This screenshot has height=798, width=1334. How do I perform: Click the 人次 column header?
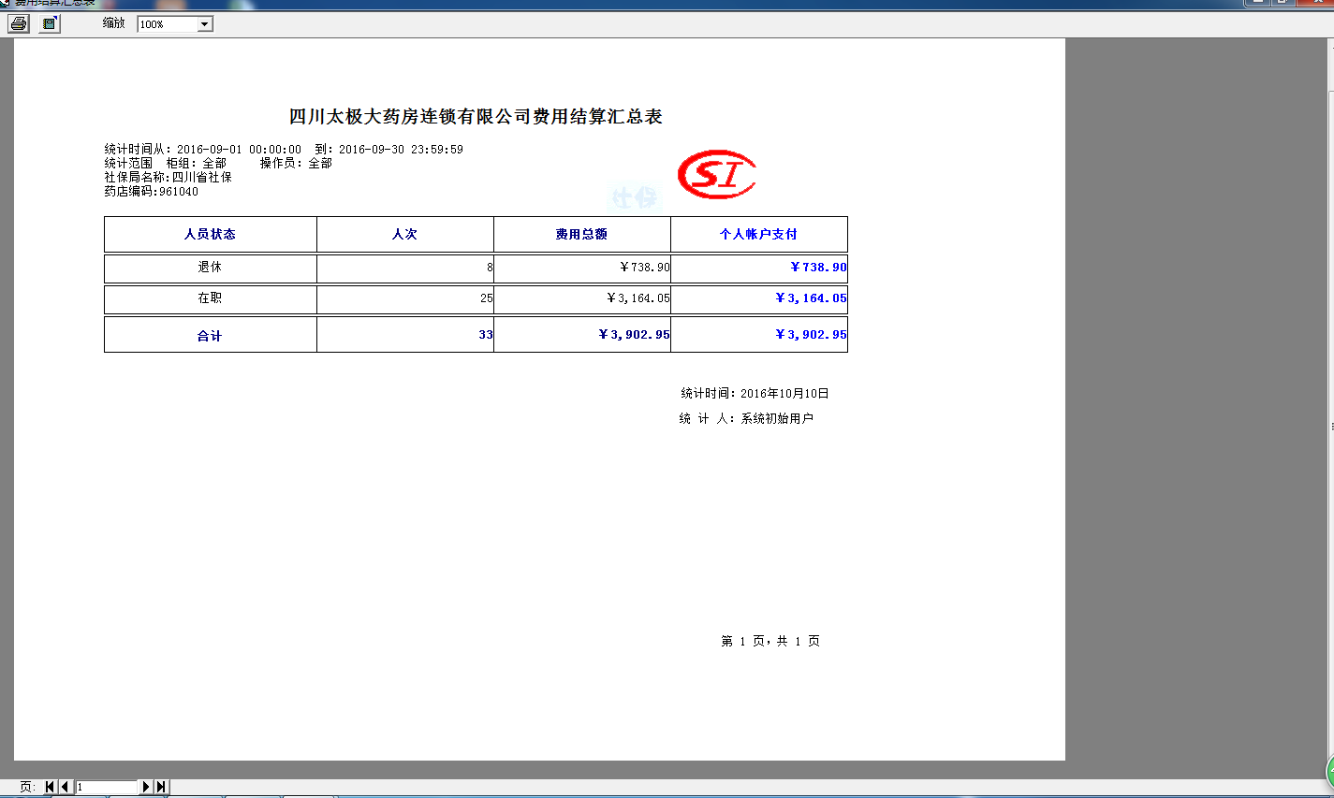coord(405,234)
